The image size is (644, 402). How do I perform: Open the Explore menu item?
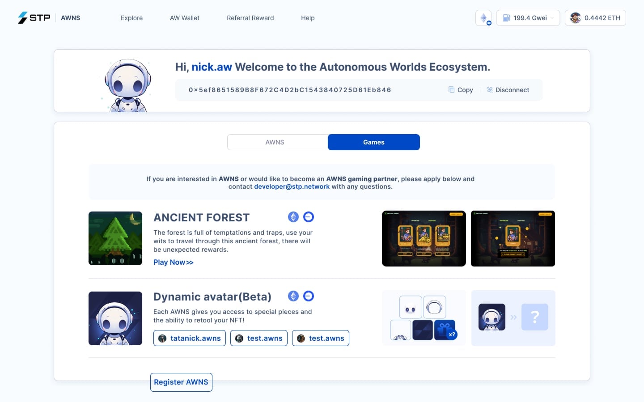point(131,18)
